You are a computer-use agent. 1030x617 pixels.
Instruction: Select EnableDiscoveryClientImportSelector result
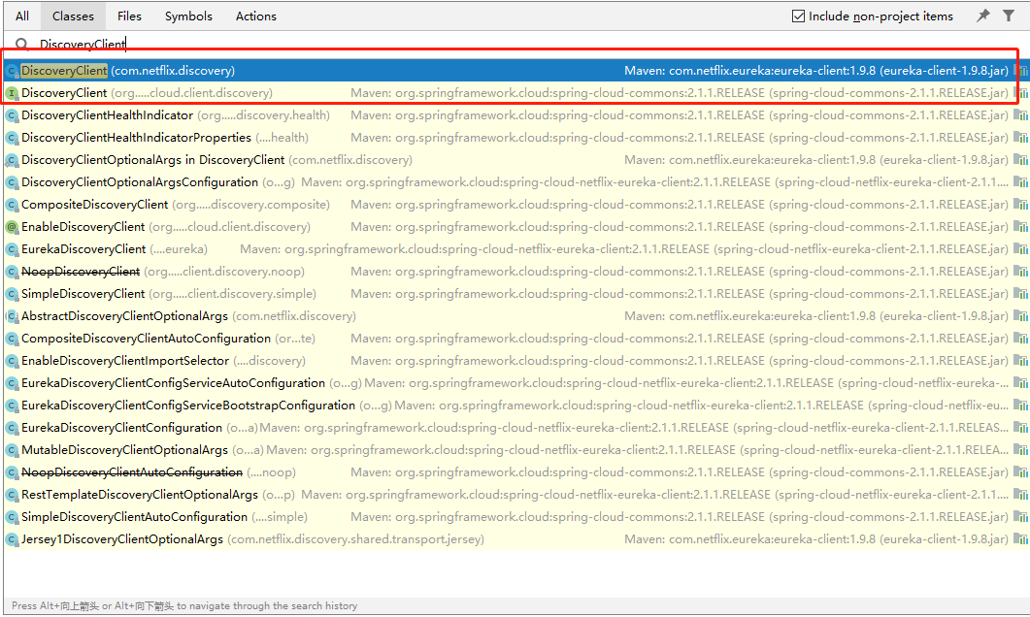[x=515, y=360]
